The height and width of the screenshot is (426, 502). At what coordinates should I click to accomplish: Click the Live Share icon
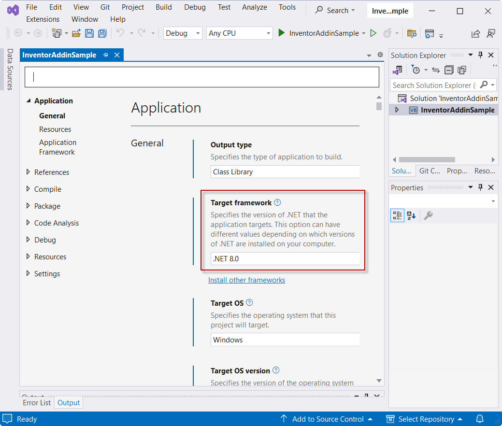pyautogui.click(x=476, y=33)
